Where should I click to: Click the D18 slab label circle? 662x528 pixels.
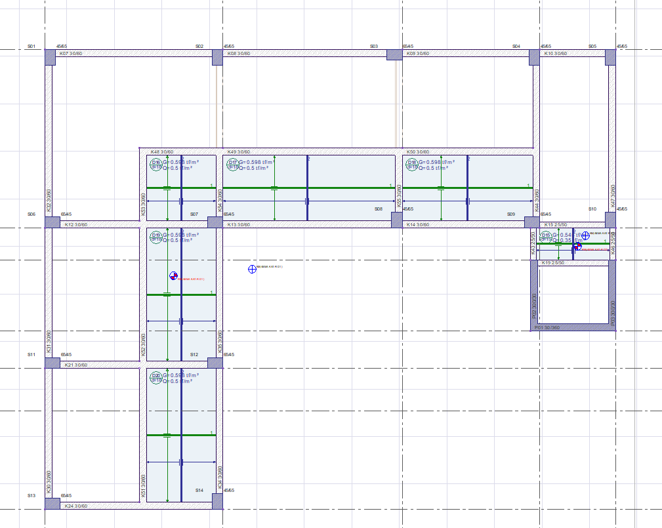(x=412, y=162)
